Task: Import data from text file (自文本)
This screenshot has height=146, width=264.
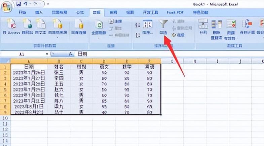Action: (40, 27)
